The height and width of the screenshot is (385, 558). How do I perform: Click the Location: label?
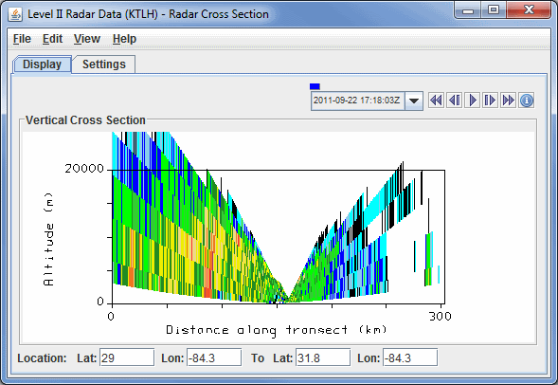[x=42, y=357]
